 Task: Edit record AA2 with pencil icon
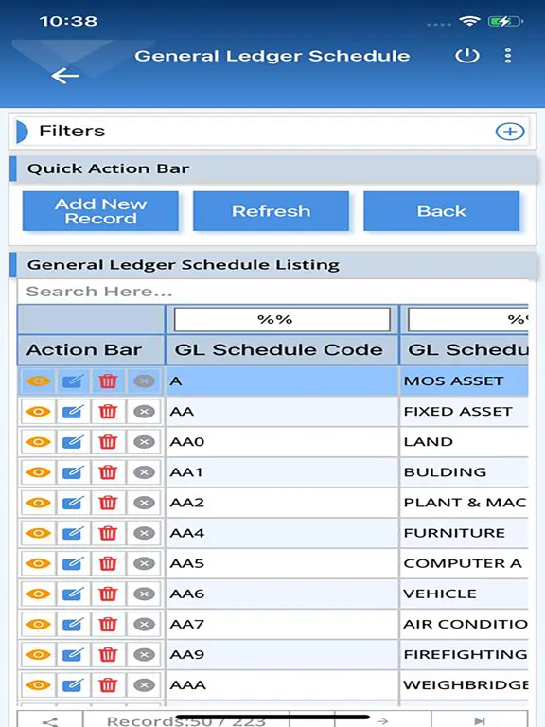coord(73,503)
